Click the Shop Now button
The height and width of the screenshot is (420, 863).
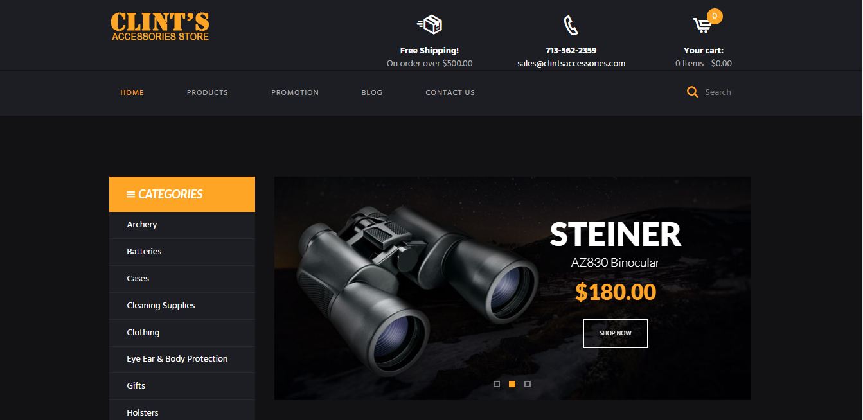click(616, 333)
